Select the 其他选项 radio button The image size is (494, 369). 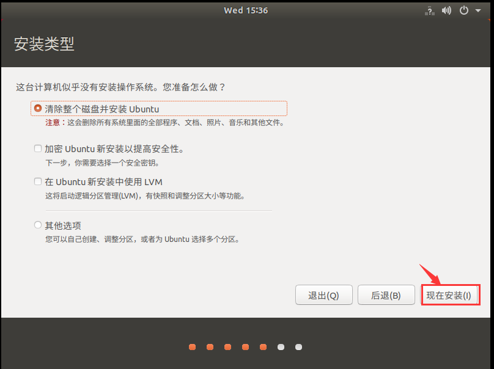point(38,225)
